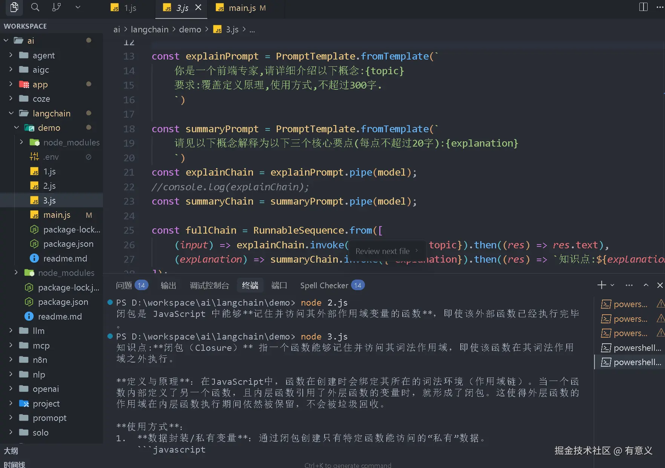
Task: Open 2.js in the file tree
Action: click(51, 186)
